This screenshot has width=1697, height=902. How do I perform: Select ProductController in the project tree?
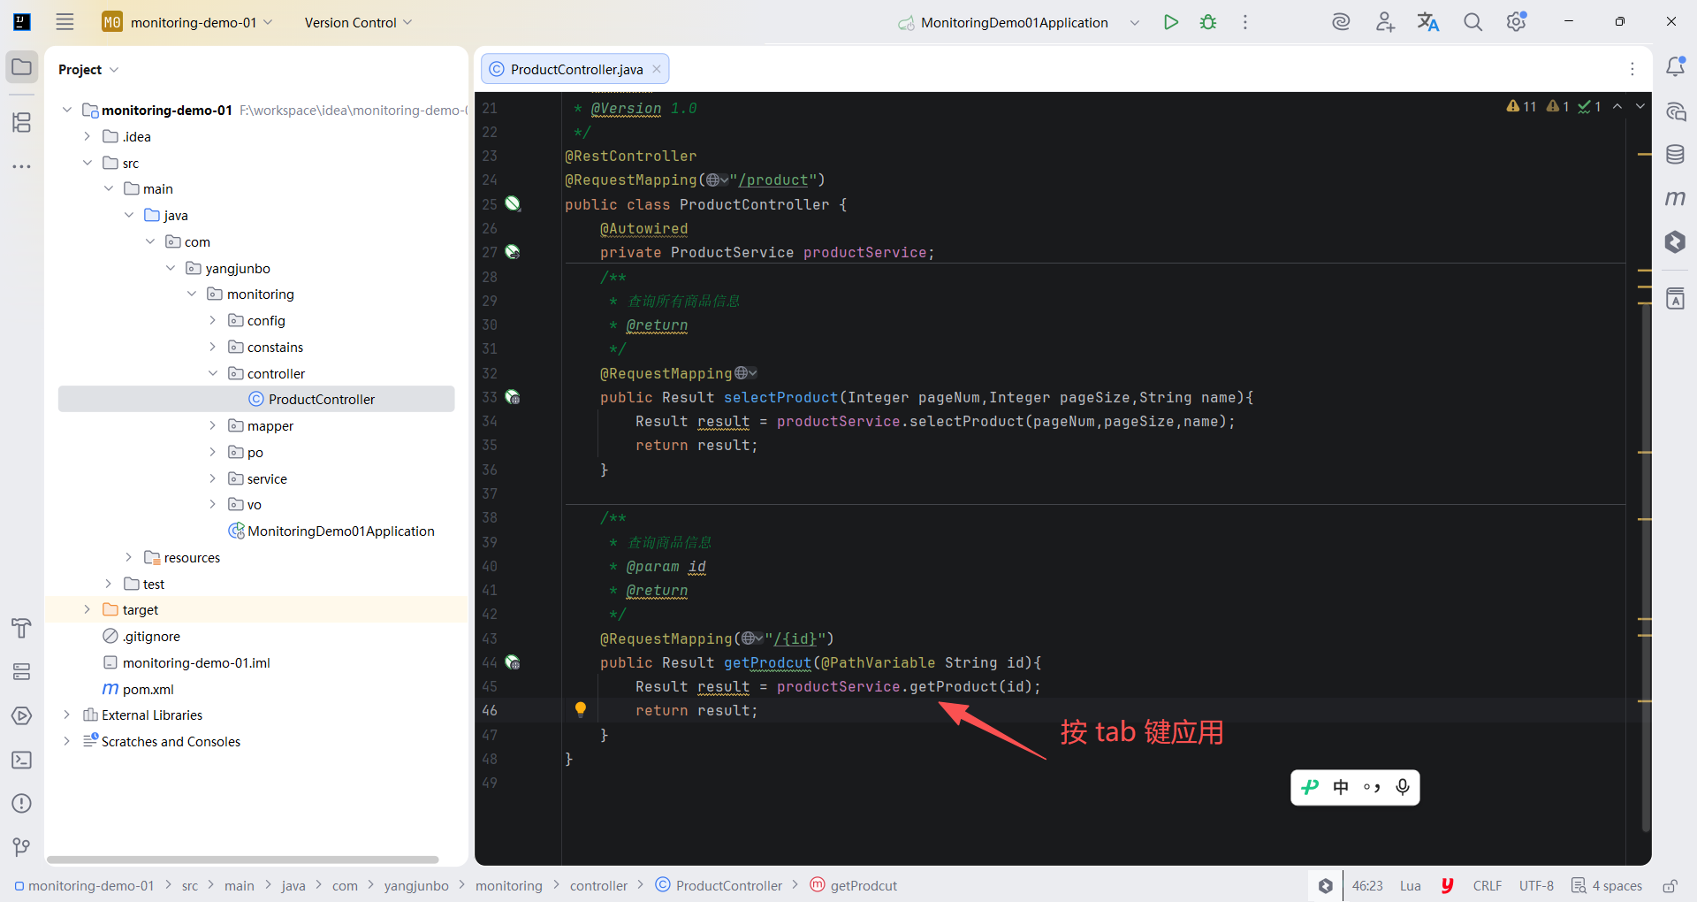coord(256,399)
